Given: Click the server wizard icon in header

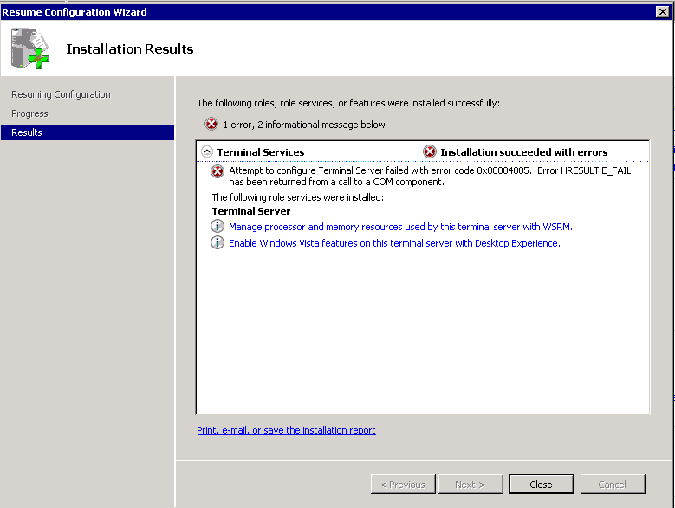Looking at the screenshot, I should coord(30,48).
